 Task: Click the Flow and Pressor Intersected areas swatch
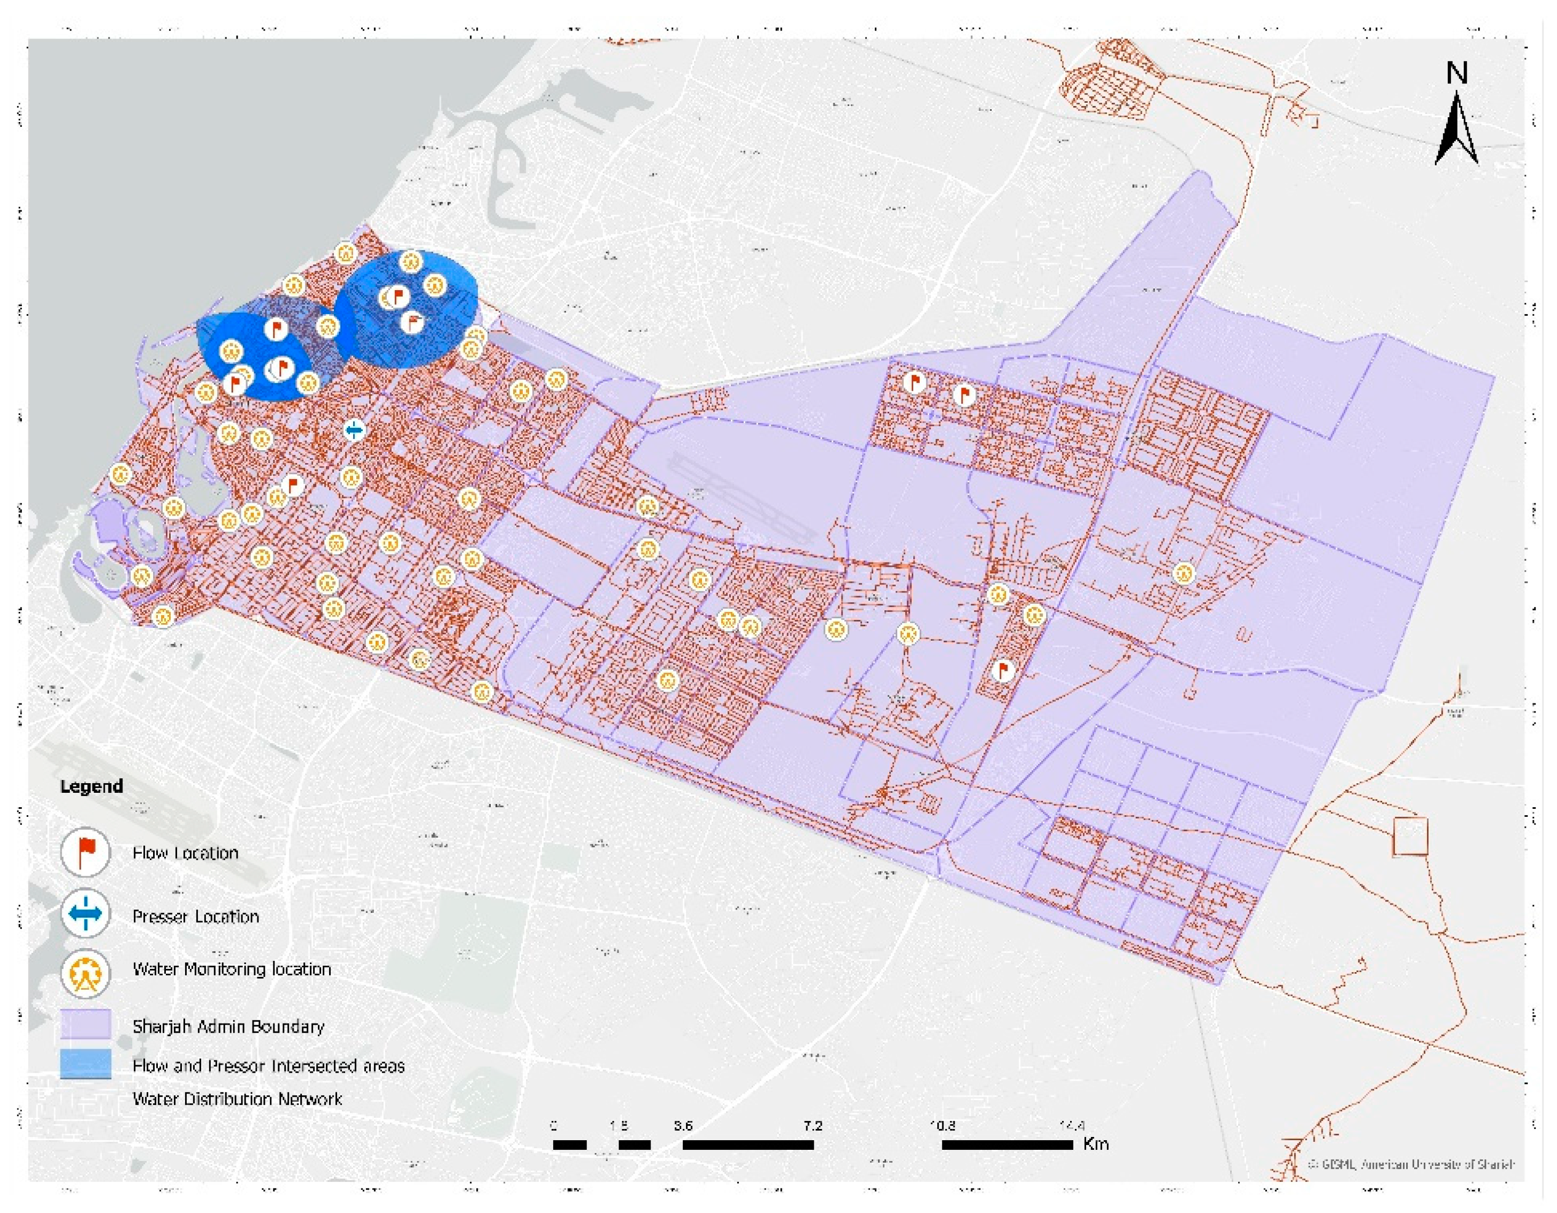pyautogui.click(x=86, y=1063)
